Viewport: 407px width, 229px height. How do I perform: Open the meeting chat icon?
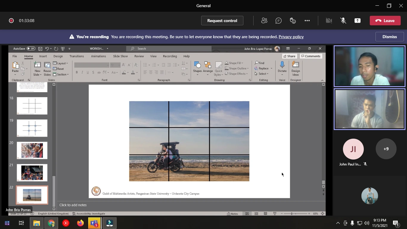[279, 21]
